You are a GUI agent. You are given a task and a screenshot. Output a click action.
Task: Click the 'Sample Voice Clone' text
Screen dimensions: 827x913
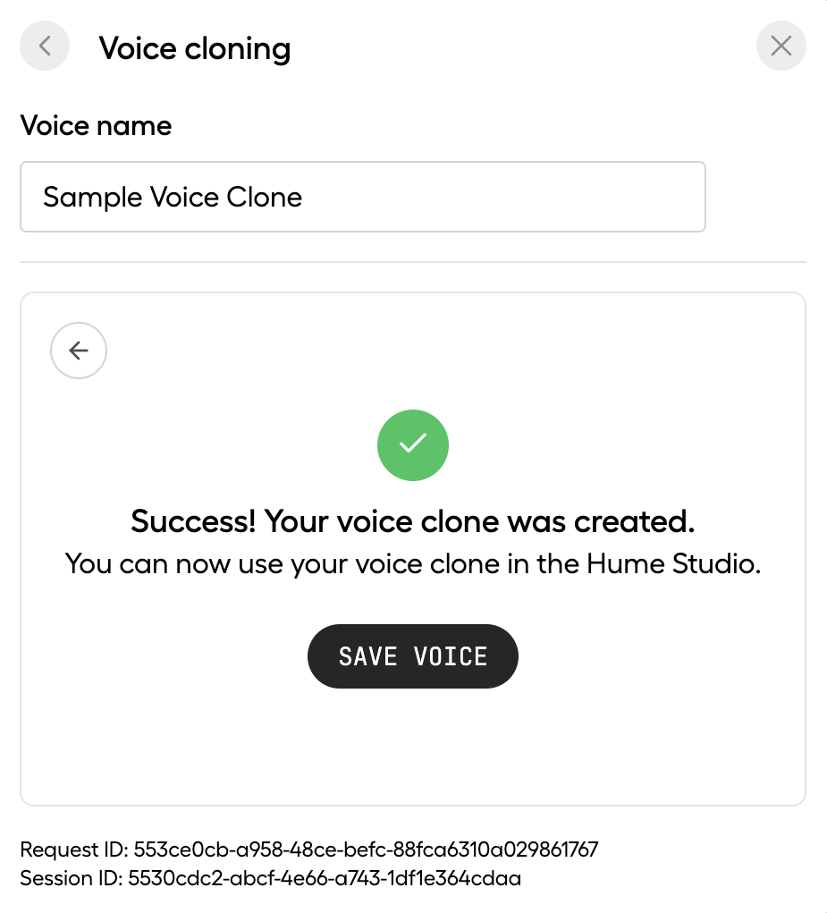[x=173, y=197]
